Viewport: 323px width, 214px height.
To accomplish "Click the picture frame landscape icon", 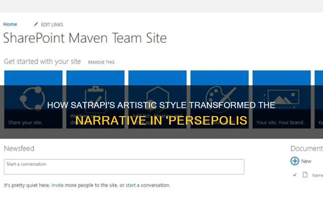I will click(x=282, y=98).
